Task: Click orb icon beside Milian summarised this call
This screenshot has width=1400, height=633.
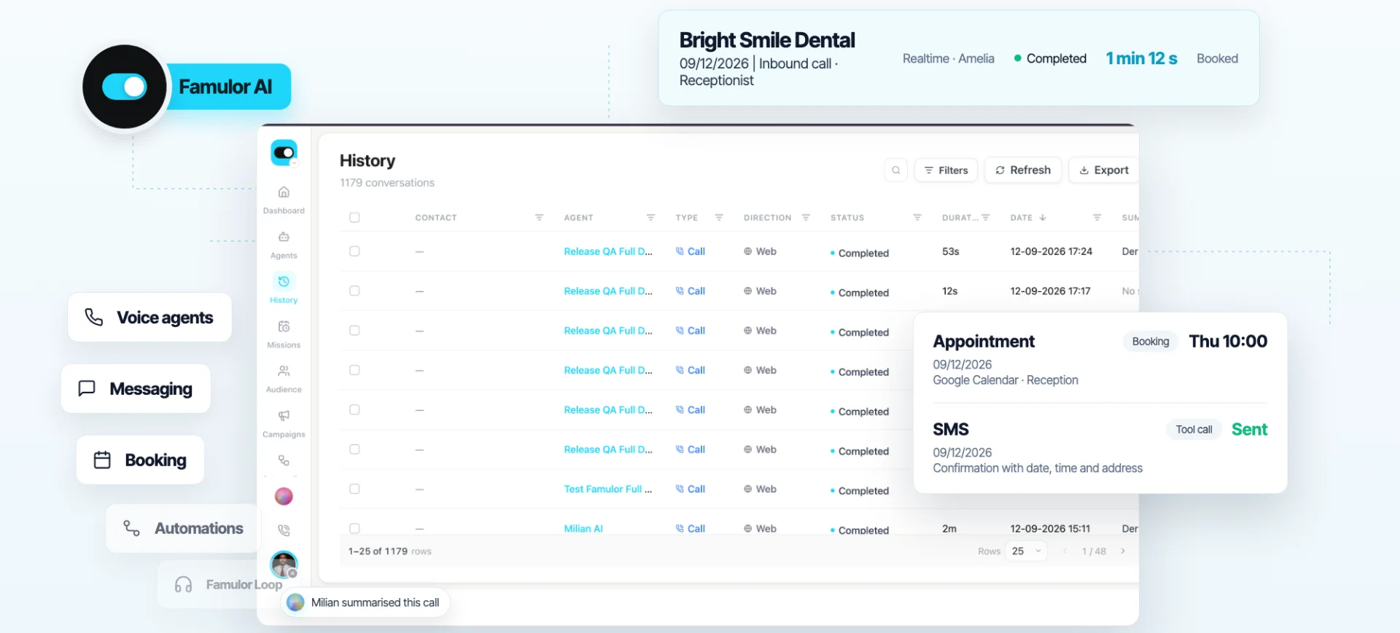Action: pos(295,602)
